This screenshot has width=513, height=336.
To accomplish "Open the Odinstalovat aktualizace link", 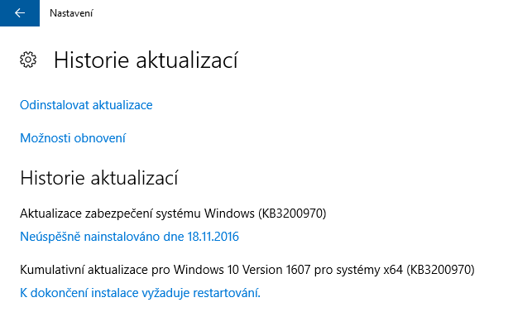I will pyautogui.click(x=86, y=105).
